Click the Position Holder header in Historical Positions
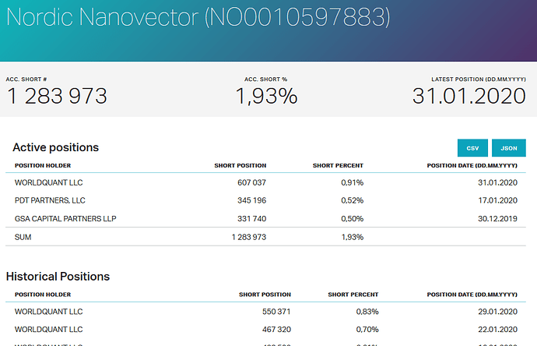Viewport: 537px width, 346px height. [43, 295]
